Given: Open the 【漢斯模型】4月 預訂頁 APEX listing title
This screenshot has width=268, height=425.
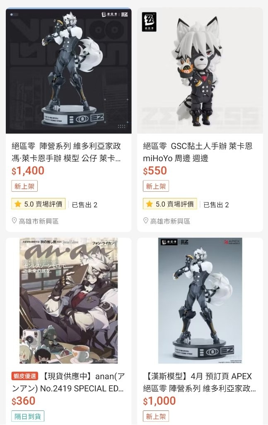Looking at the screenshot, I should [199, 382].
